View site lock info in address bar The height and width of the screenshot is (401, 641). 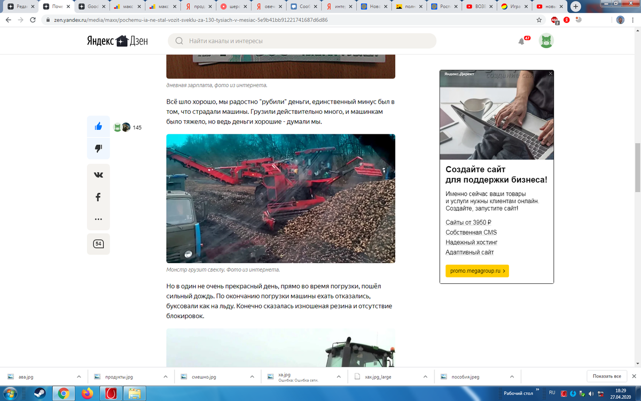tap(49, 20)
